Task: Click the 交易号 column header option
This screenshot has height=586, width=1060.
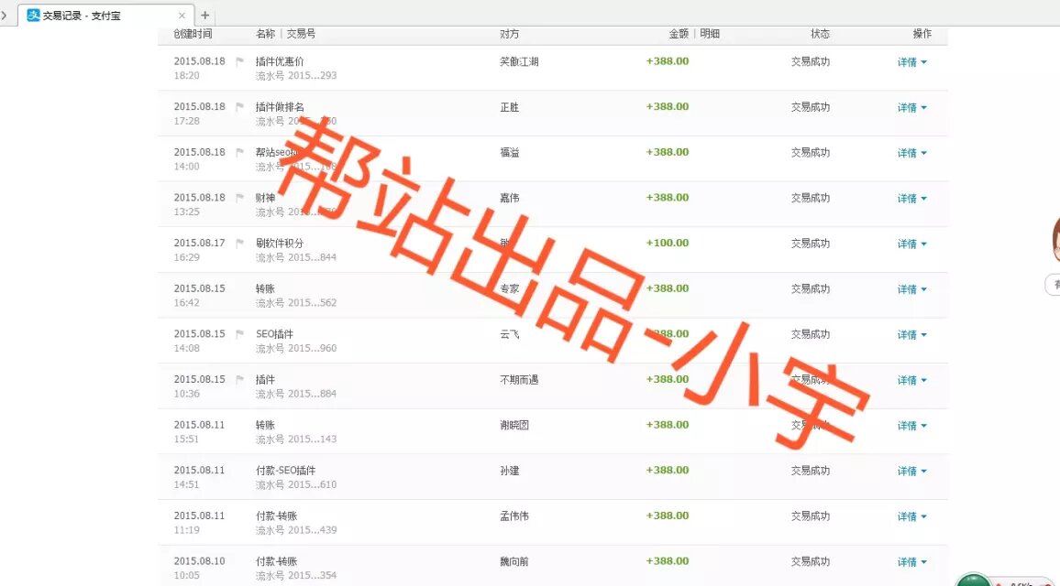Action: (301, 34)
